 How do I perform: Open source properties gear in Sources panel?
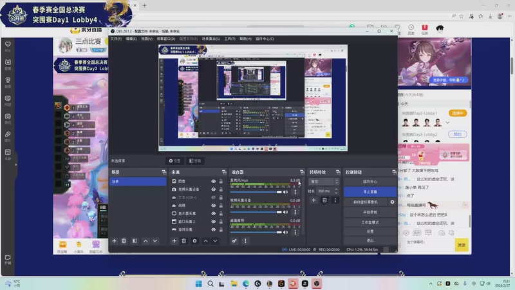195,241
